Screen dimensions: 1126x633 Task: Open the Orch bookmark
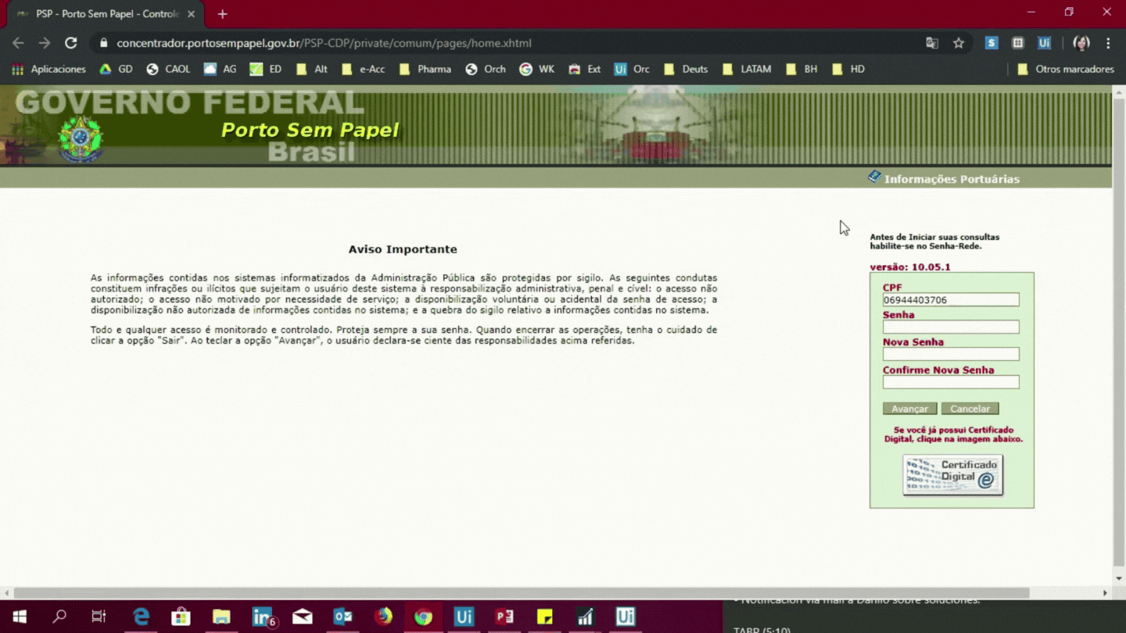coord(486,69)
